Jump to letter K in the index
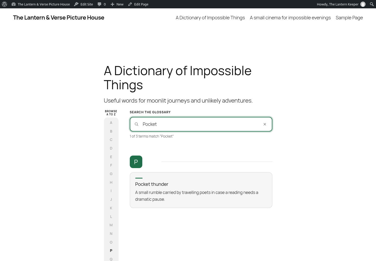The height and width of the screenshot is (261, 376). click(111, 208)
